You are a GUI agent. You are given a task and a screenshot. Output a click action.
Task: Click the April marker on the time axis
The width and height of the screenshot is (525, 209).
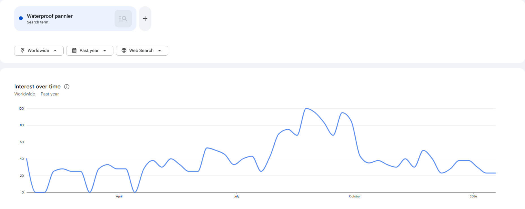pos(119,196)
